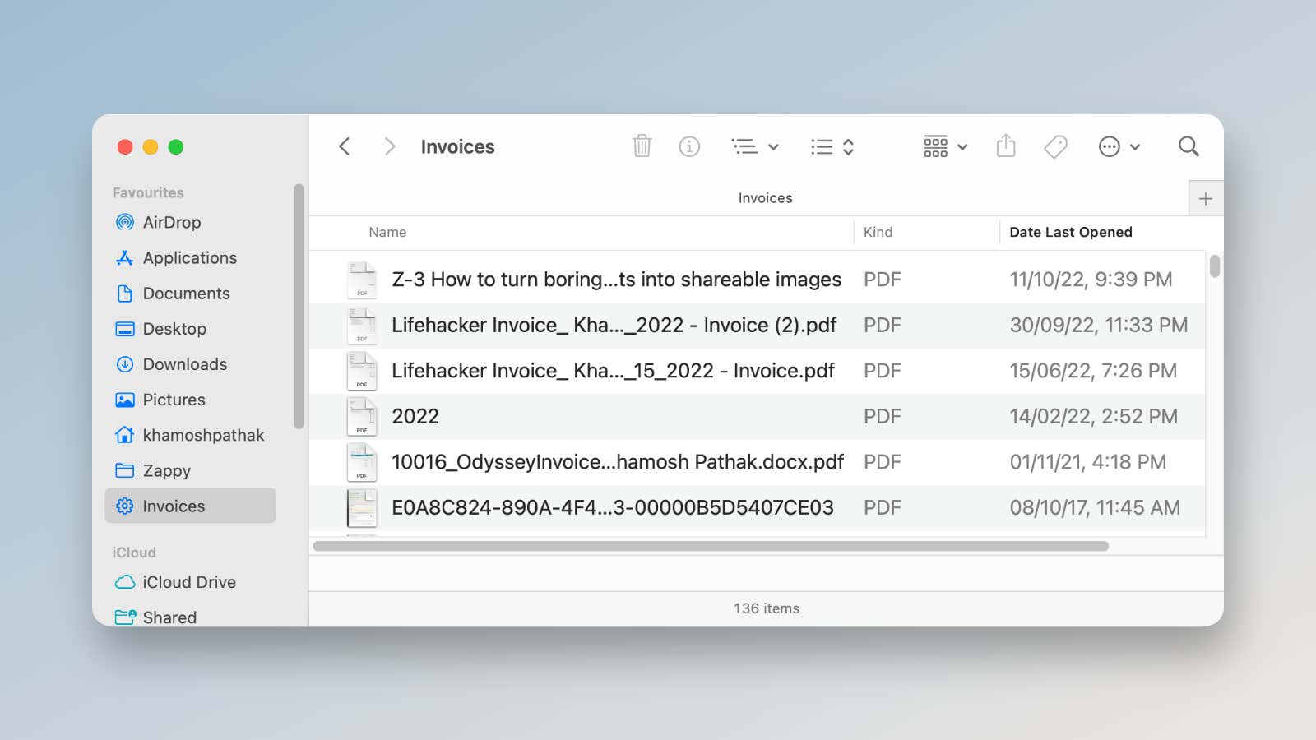
Task: Click the AirDrop sidebar icon
Action: (125, 222)
